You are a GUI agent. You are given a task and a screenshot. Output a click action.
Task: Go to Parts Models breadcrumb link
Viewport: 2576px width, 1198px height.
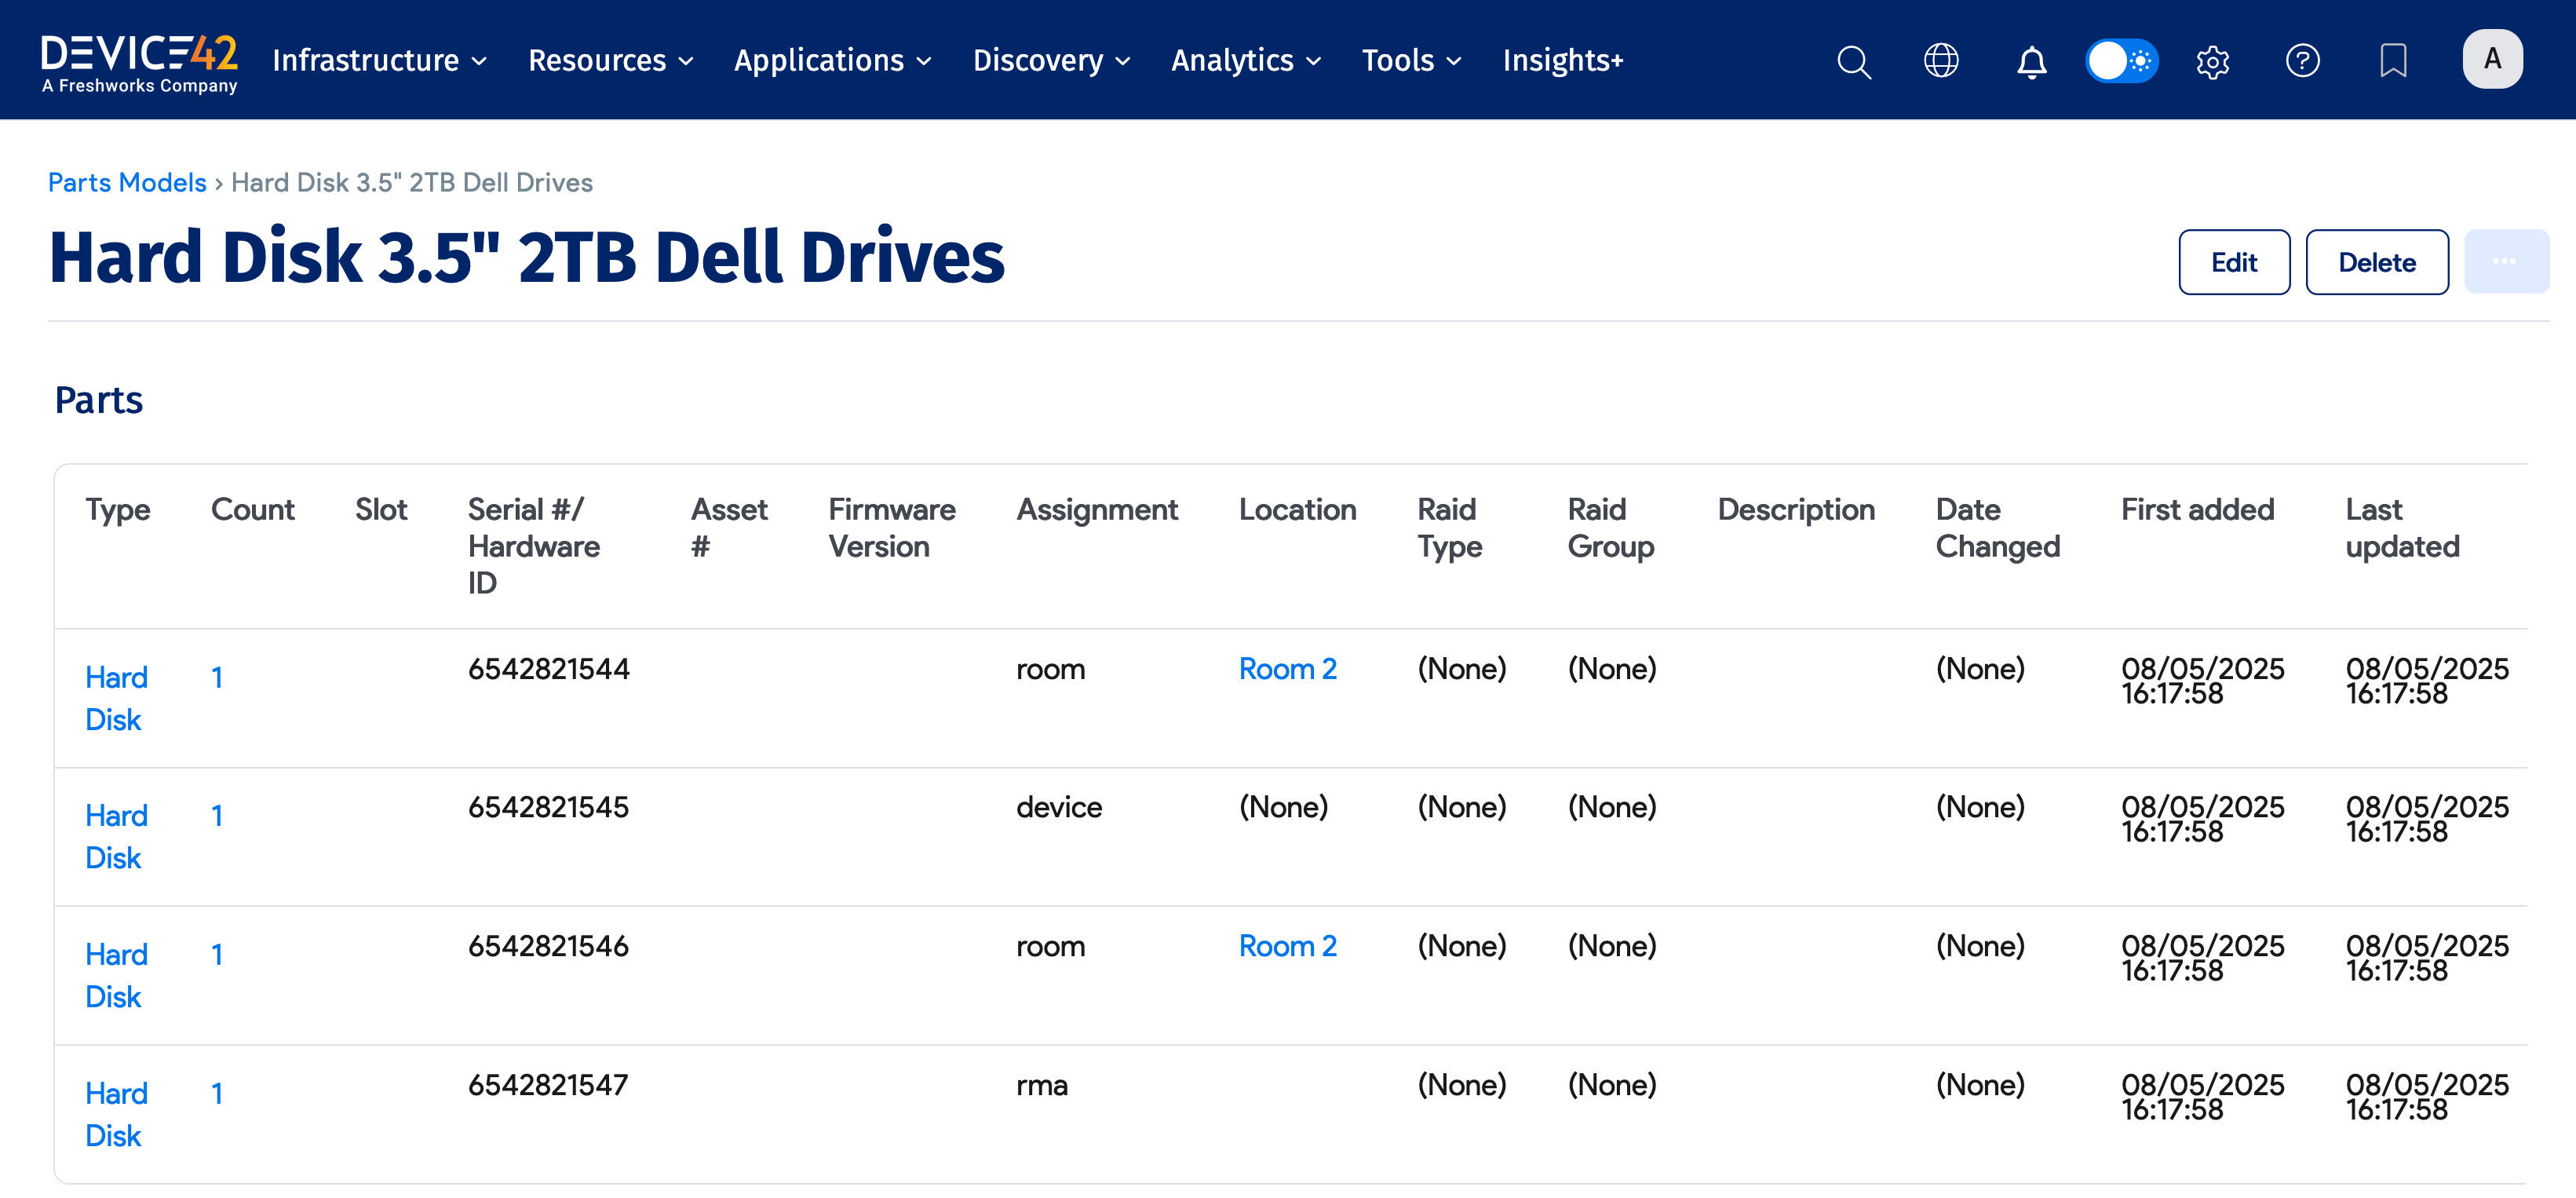127,183
